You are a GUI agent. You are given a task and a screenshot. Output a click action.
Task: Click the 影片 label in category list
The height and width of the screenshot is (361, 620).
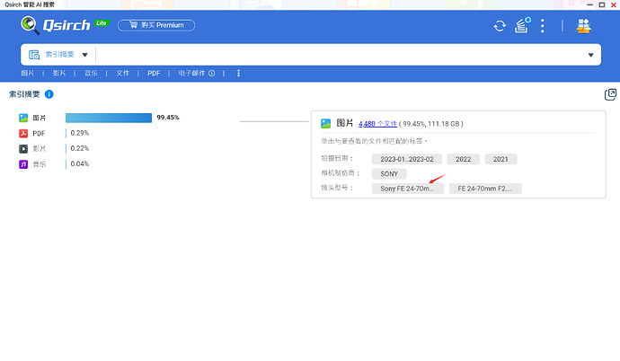coord(40,148)
